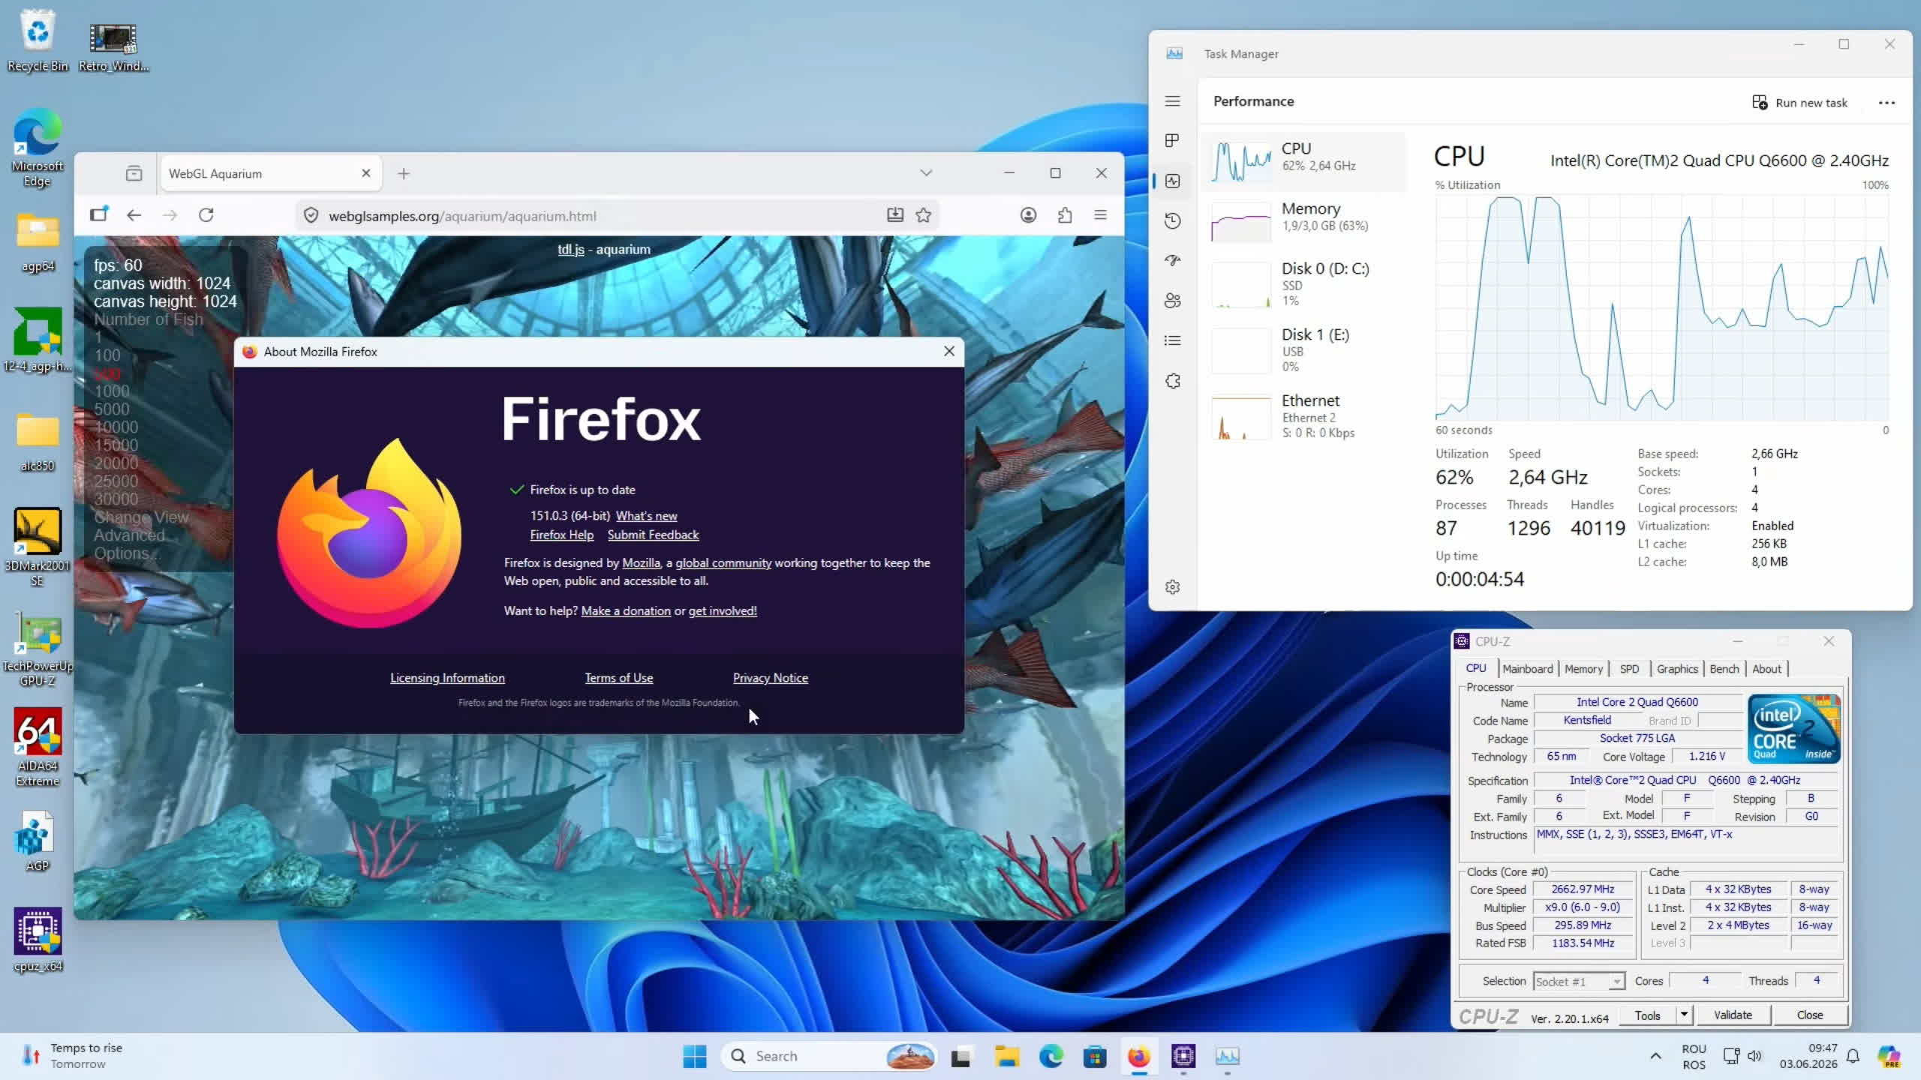
Task: Open Firefox Extensions puzzle icon
Action: pyautogui.click(x=1065, y=216)
